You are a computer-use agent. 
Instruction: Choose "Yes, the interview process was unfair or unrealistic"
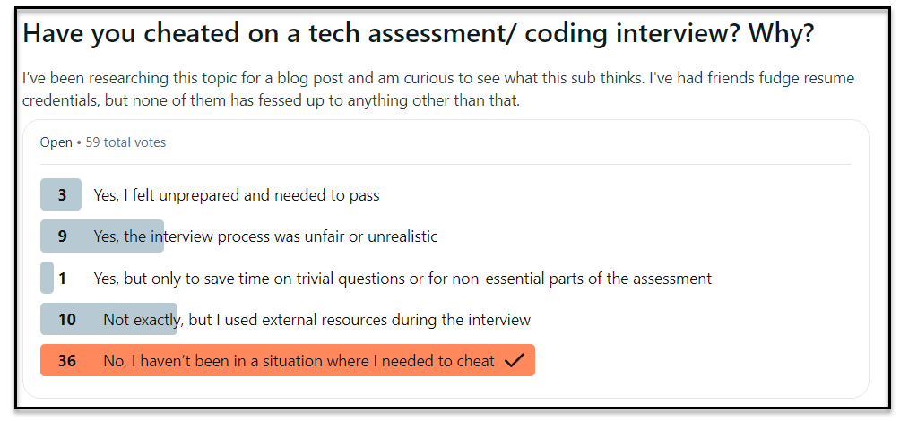point(265,236)
